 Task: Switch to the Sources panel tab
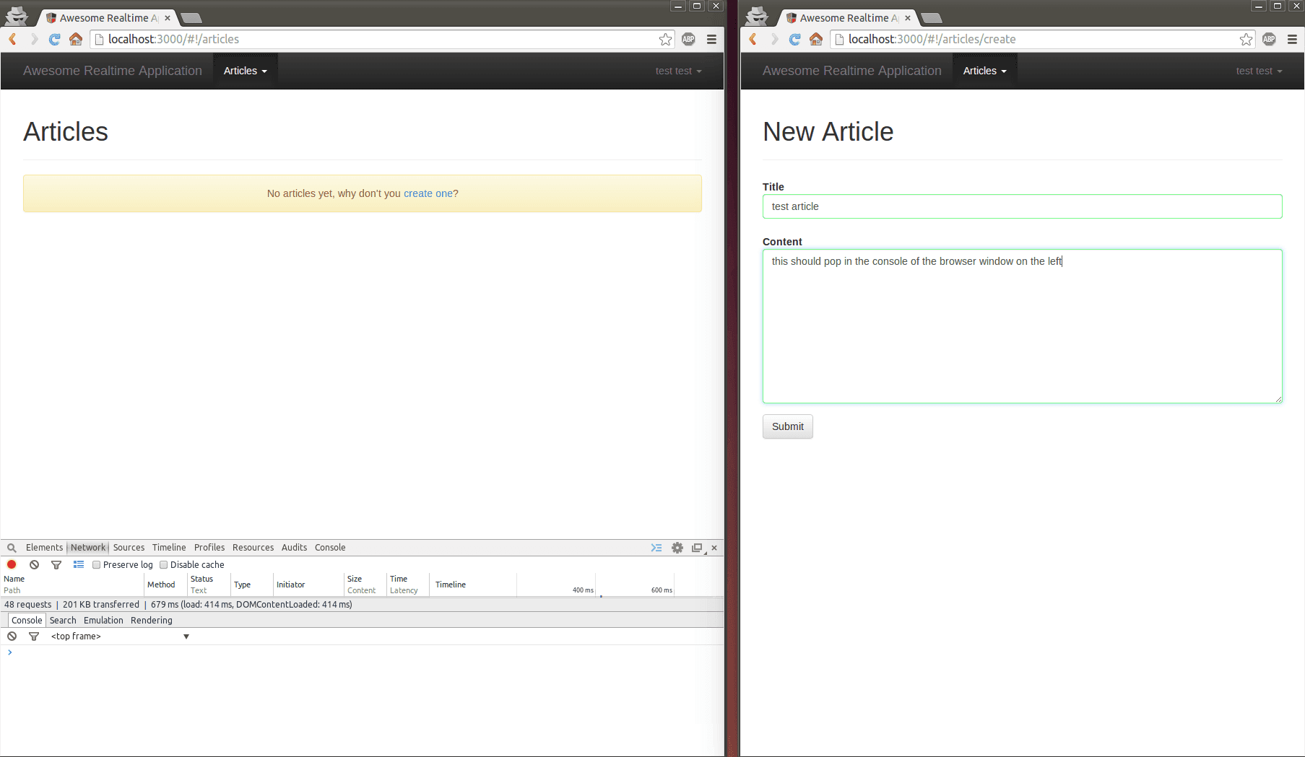(129, 548)
